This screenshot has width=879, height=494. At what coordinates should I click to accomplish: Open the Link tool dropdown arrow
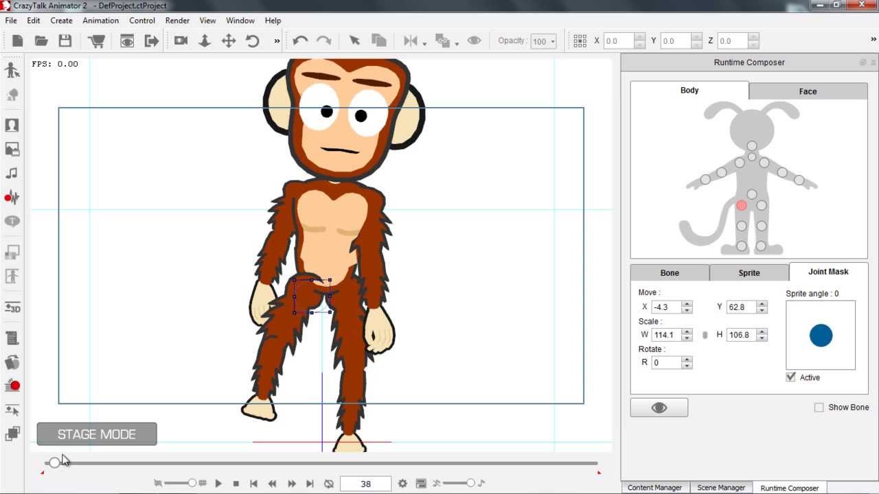[457, 44]
